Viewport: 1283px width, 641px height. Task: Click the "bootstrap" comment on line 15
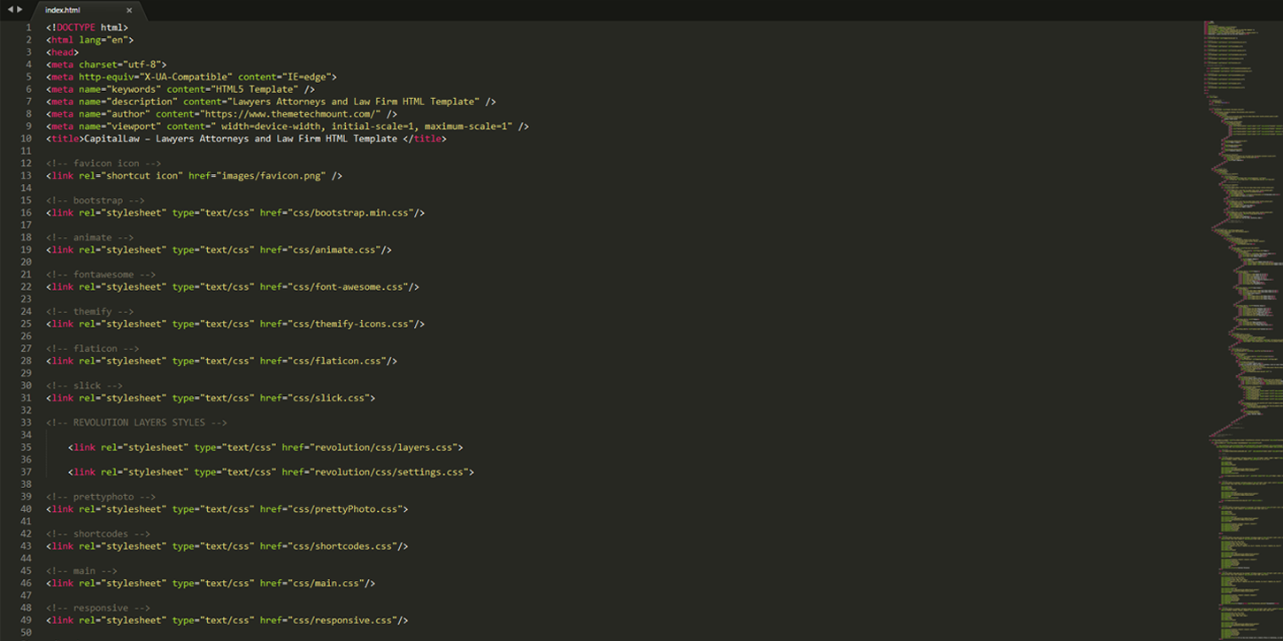(x=96, y=201)
